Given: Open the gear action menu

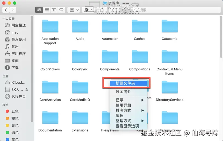Looking at the screenshot, I should (89, 10).
